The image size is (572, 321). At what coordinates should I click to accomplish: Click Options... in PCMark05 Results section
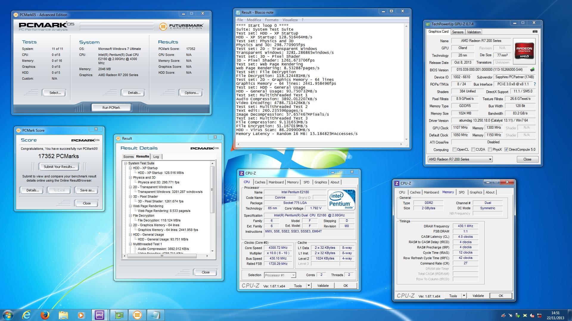[192, 93]
